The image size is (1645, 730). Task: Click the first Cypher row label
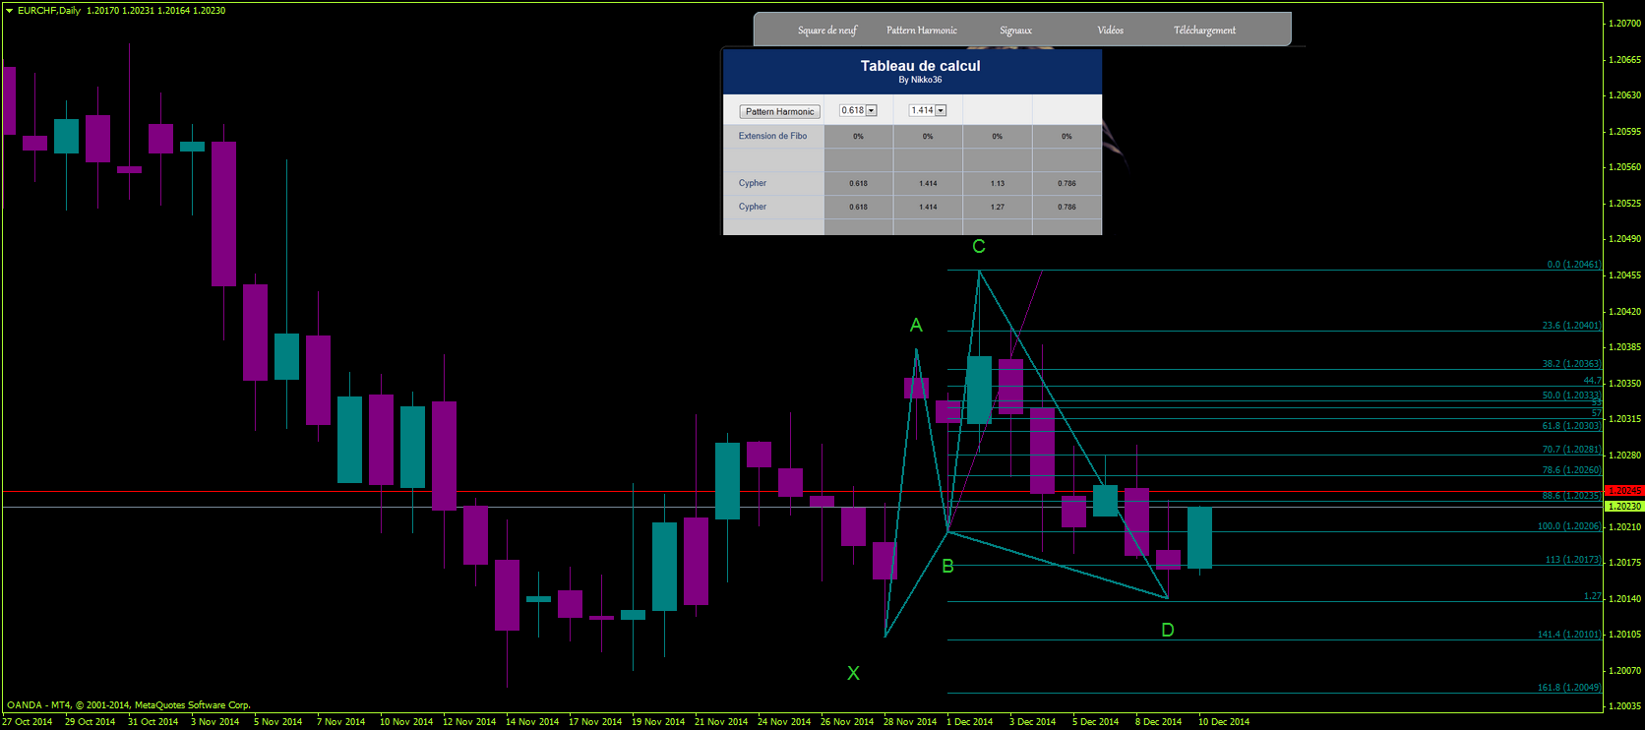tap(753, 183)
